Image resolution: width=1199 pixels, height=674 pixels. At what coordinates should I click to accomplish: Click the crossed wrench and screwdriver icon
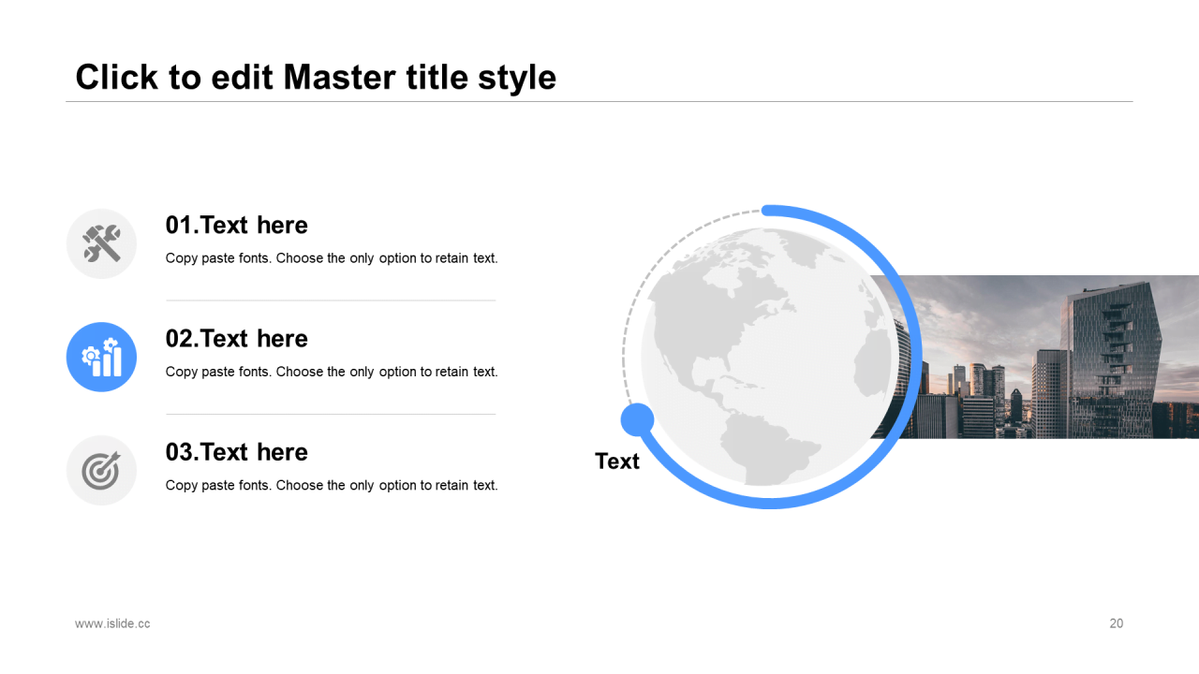click(101, 243)
